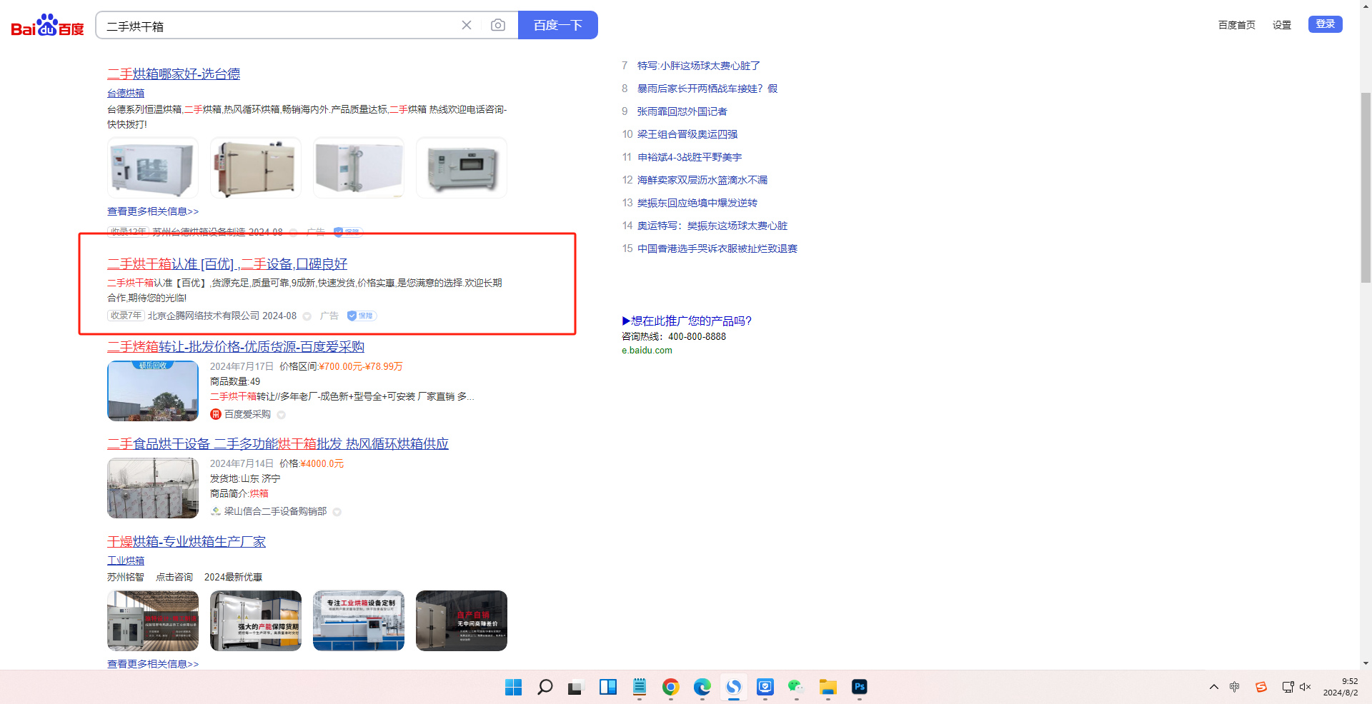The height and width of the screenshot is (704, 1372).
Task: Click the 登录 login button
Action: pos(1326,24)
